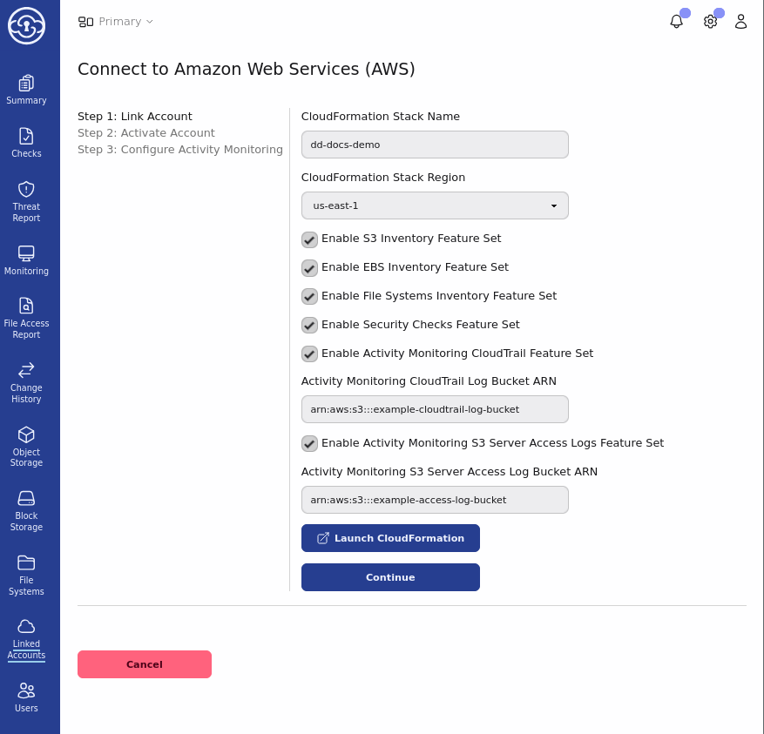764x734 pixels.
Task: Open Object Storage cube icon
Action: [26, 434]
